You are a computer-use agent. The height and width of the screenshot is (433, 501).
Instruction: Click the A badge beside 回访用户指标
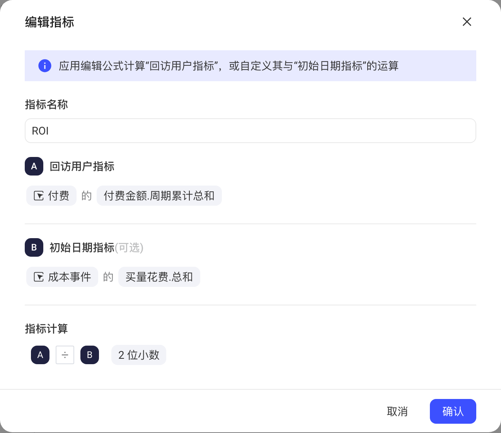coord(34,166)
